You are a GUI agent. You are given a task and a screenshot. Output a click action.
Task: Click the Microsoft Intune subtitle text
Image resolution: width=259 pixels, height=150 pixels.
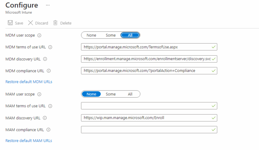[x=19, y=12]
